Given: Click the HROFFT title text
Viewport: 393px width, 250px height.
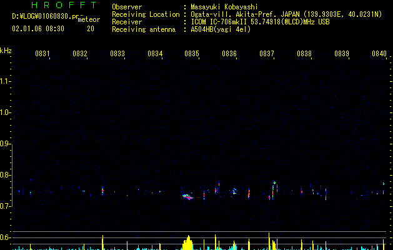Looking at the screenshot, I should (64, 5).
